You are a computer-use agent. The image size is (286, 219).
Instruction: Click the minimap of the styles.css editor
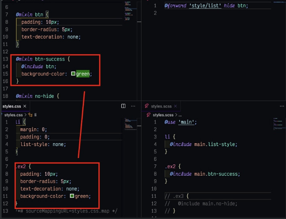131,124
